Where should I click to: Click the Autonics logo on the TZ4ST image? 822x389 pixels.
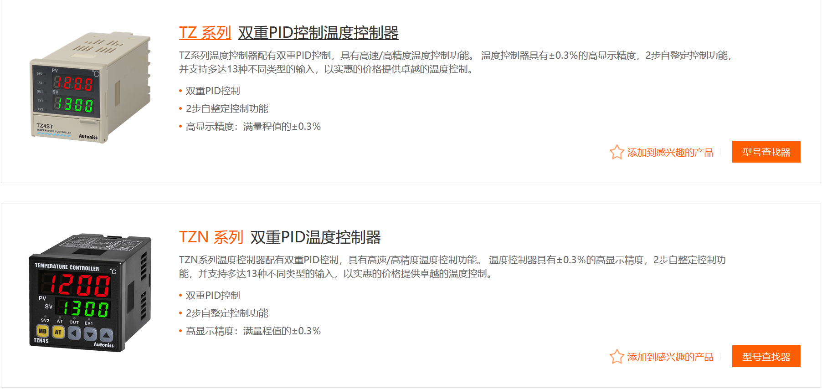[x=88, y=136]
